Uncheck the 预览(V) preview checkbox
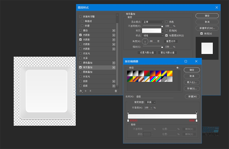 click(x=201, y=34)
